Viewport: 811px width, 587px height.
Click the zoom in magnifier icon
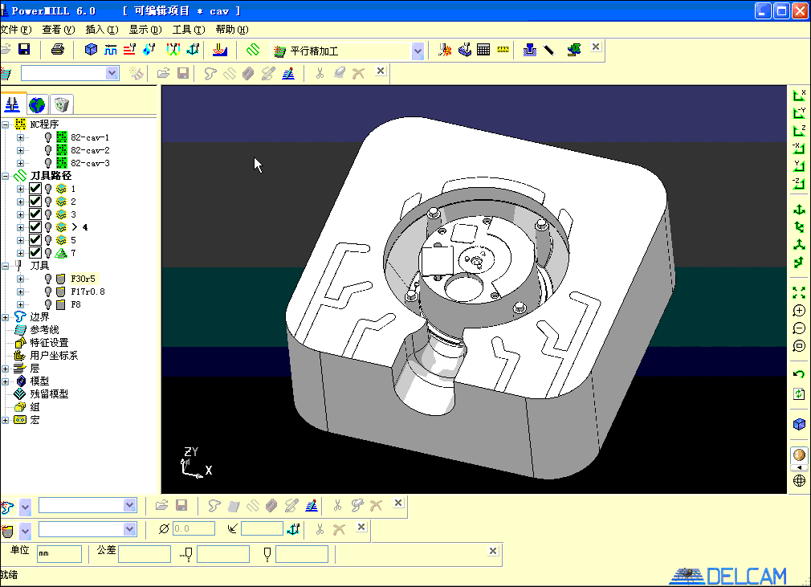point(799,310)
